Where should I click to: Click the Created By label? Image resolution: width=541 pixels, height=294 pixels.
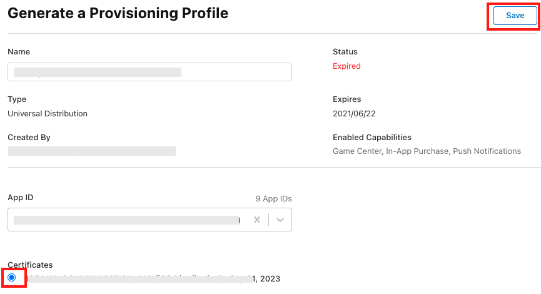pos(29,137)
